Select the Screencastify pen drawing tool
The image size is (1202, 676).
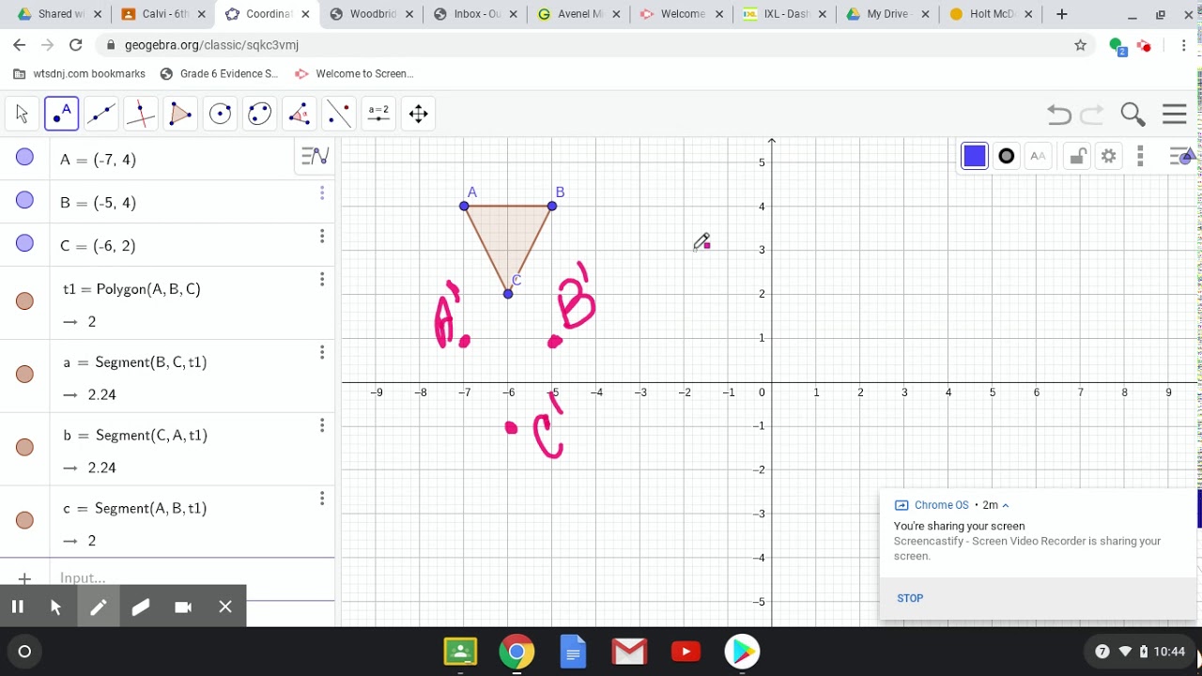coord(98,607)
